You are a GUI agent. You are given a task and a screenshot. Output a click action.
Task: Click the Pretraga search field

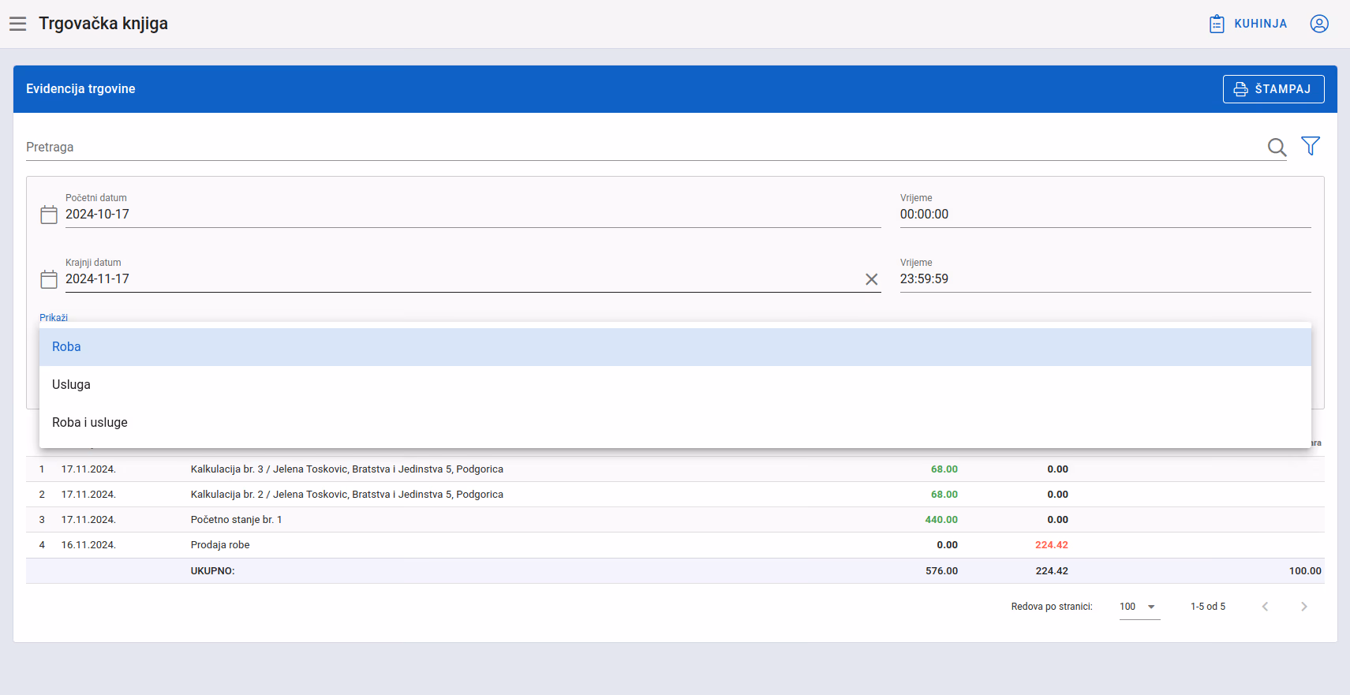[643, 148]
